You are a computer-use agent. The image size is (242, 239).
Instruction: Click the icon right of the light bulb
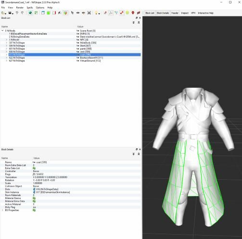(105, 13)
